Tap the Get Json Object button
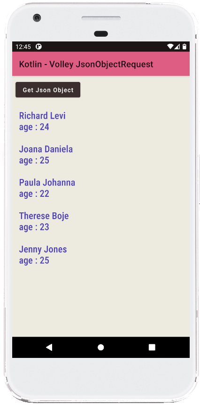The image size is (200, 405). (x=48, y=90)
